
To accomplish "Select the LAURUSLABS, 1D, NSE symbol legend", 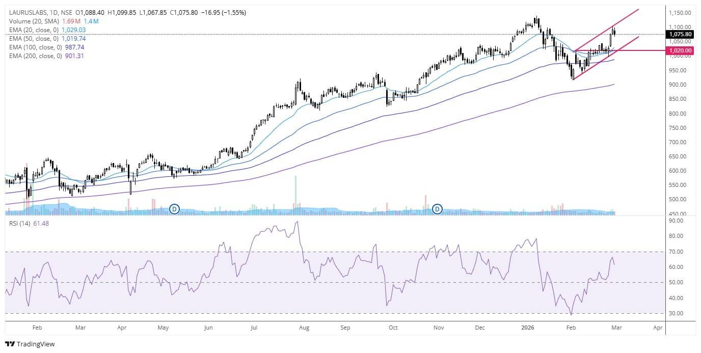I will coord(41,12).
